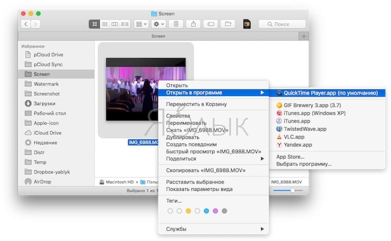Choose Открыть in context menu

[x=213, y=85]
